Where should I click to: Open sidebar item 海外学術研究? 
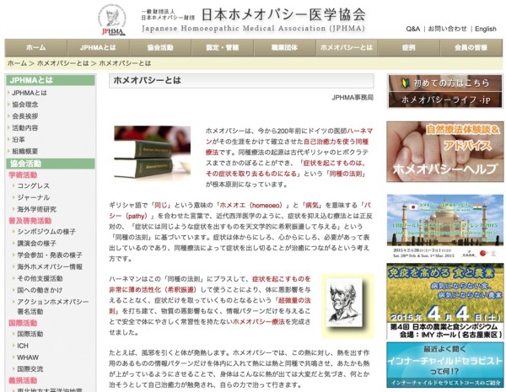(x=37, y=209)
